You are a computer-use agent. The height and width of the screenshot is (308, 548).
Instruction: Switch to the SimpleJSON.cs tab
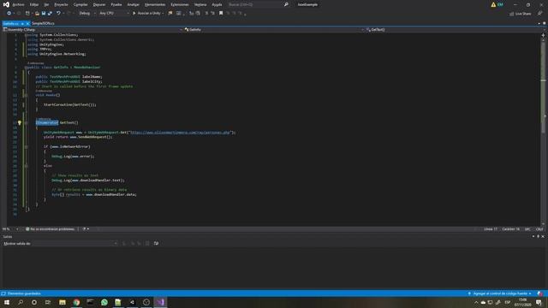tap(43, 23)
